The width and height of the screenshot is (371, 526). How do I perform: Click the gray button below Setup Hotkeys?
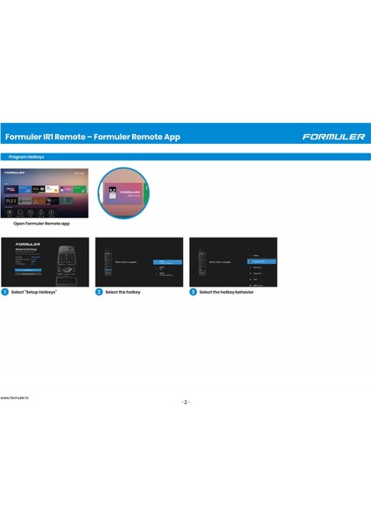pos(28,274)
